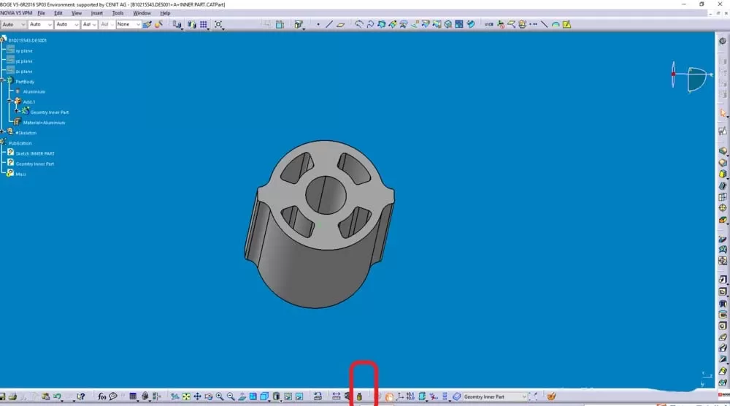Viewport: 730px width, 406px height.
Task: Click the 3D compass in the viewport corner
Action: tap(692, 77)
